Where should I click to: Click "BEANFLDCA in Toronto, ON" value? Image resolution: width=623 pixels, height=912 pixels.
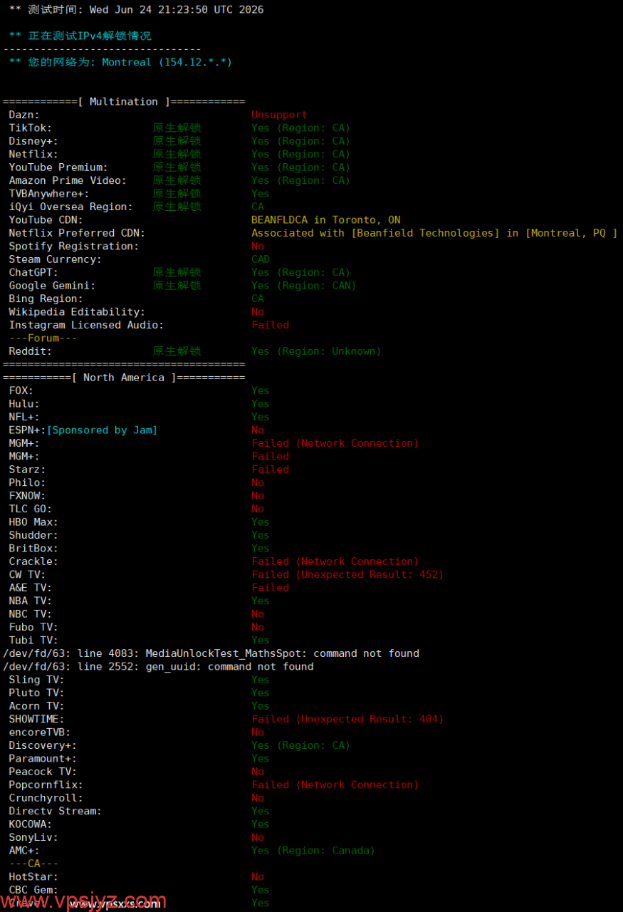click(326, 220)
